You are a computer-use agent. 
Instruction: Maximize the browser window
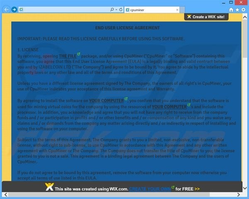pos(231,2)
